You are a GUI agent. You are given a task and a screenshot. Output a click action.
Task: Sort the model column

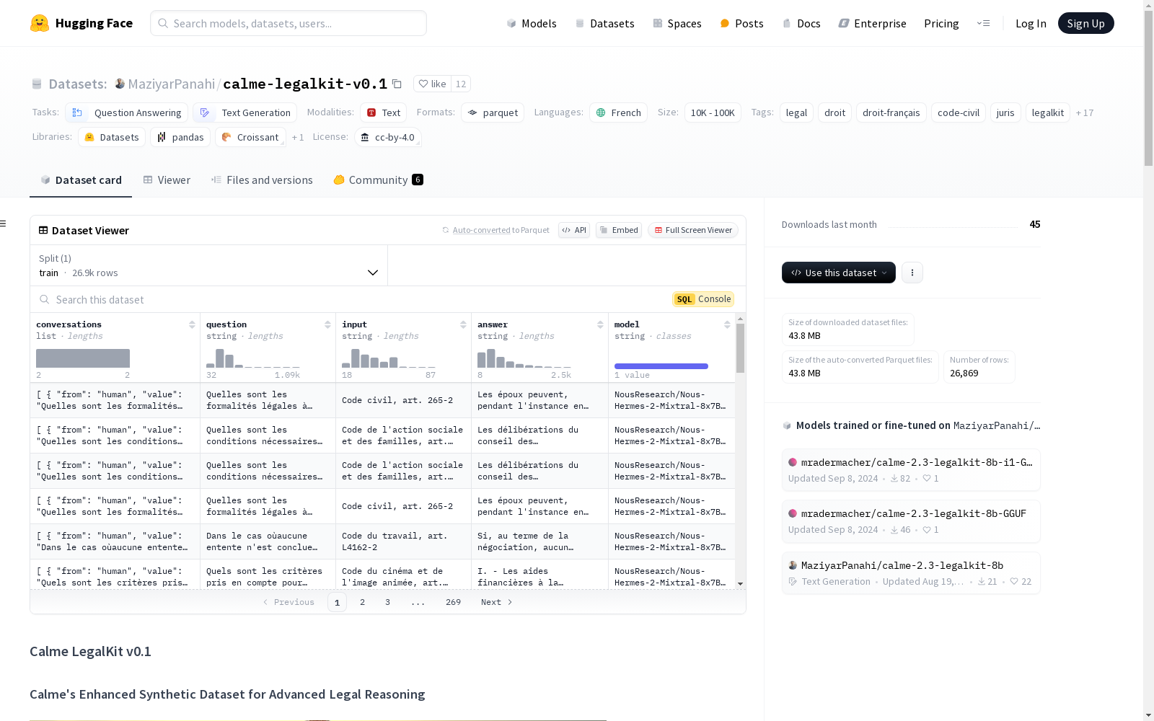[x=727, y=324]
